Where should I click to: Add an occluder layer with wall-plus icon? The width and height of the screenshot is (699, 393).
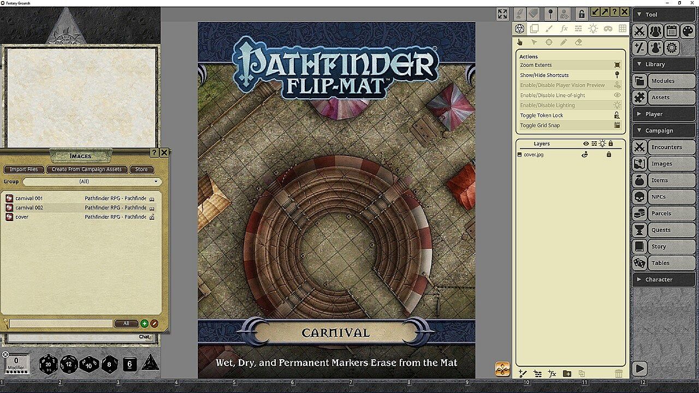click(x=537, y=373)
